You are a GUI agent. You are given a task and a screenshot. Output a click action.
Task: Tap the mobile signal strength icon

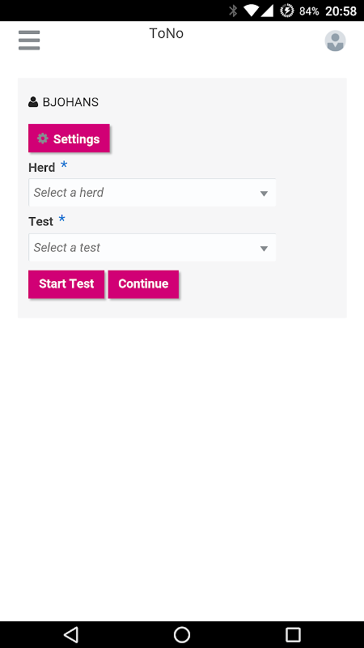267,11
